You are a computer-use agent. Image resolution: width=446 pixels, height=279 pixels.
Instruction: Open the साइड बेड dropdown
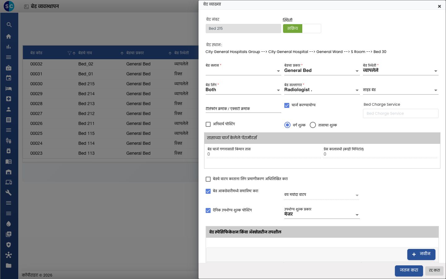(401, 90)
